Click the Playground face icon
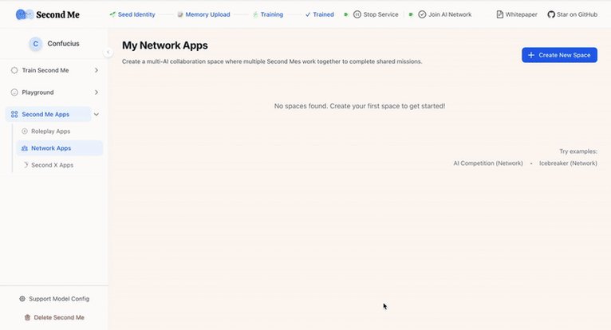The height and width of the screenshot is (330, 611). coord(14,92)
